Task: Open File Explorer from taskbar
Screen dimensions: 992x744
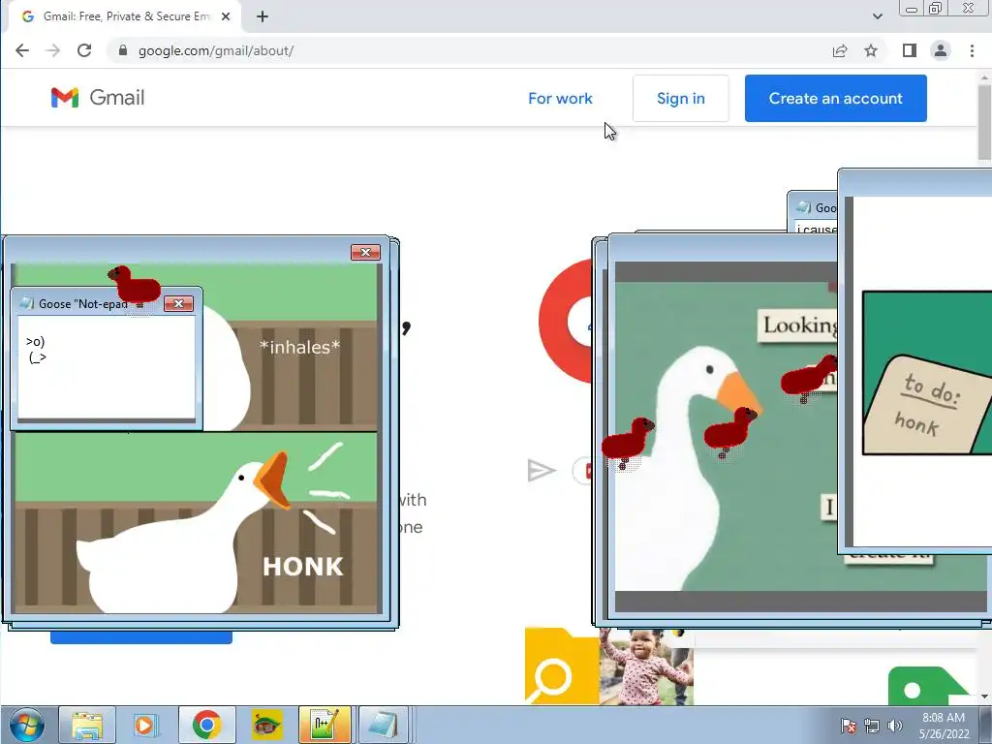Action: (86, 725)
